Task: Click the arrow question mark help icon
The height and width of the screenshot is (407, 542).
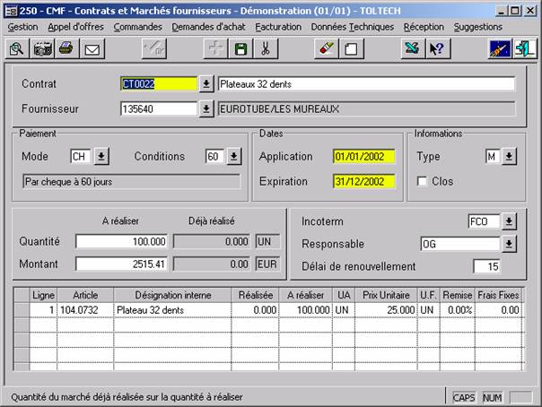Action: [x=438, y=48]
